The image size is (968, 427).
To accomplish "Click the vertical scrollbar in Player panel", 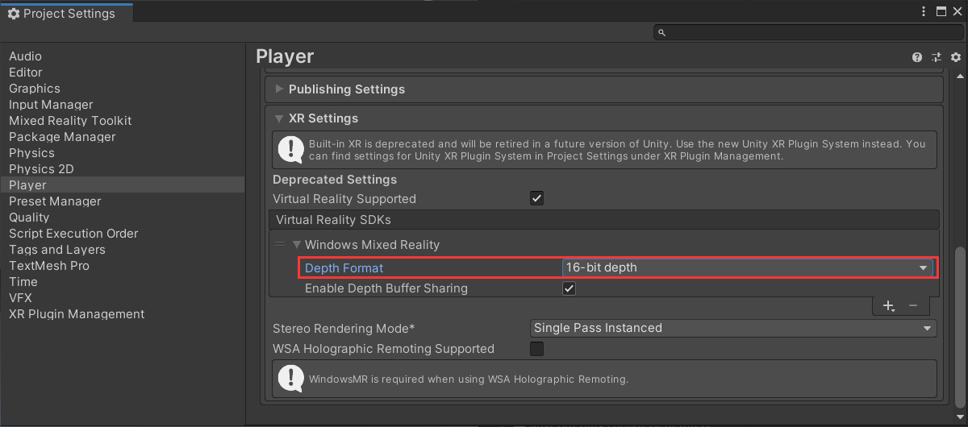I will (x=960, y=322).
